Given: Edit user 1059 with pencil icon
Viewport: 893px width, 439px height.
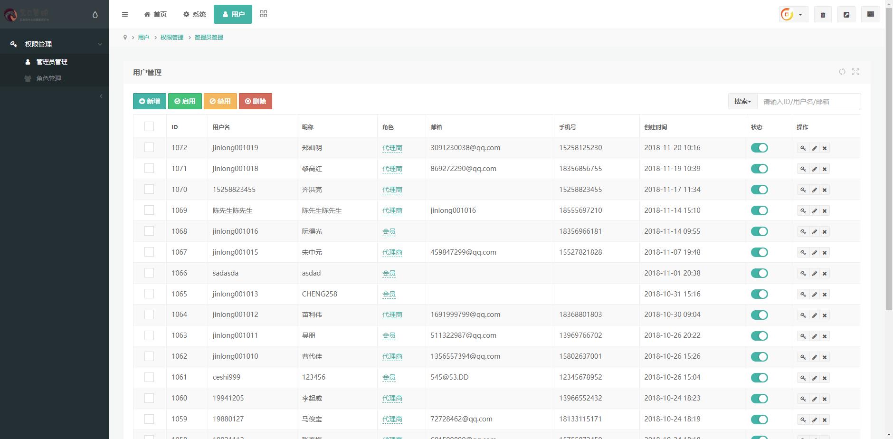Looking at the screenshot, I should click(814, 420).
